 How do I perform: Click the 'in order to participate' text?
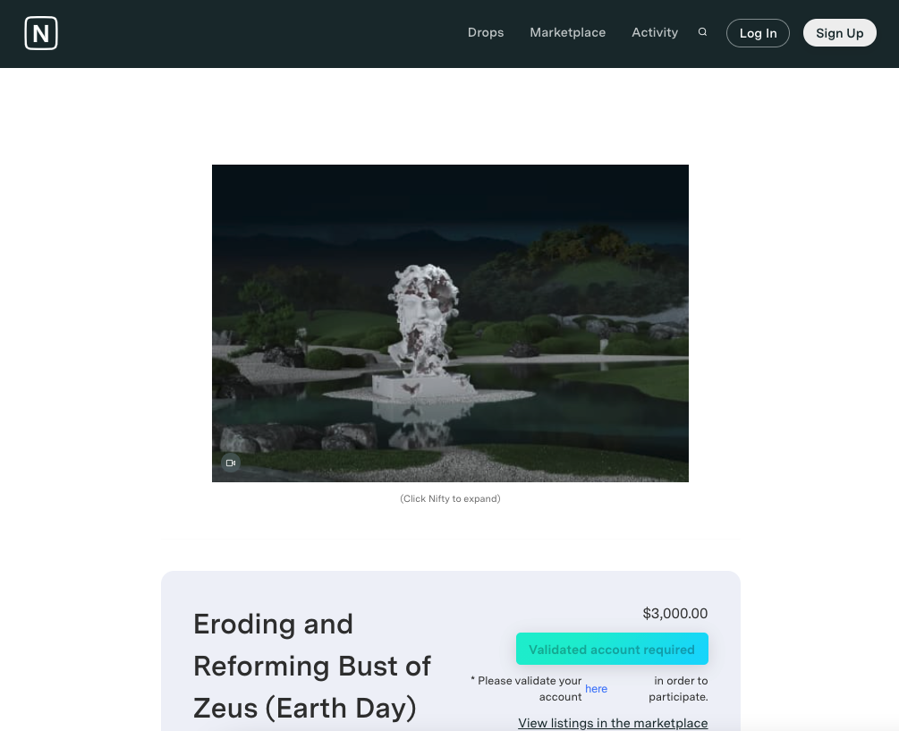point(678,689)
